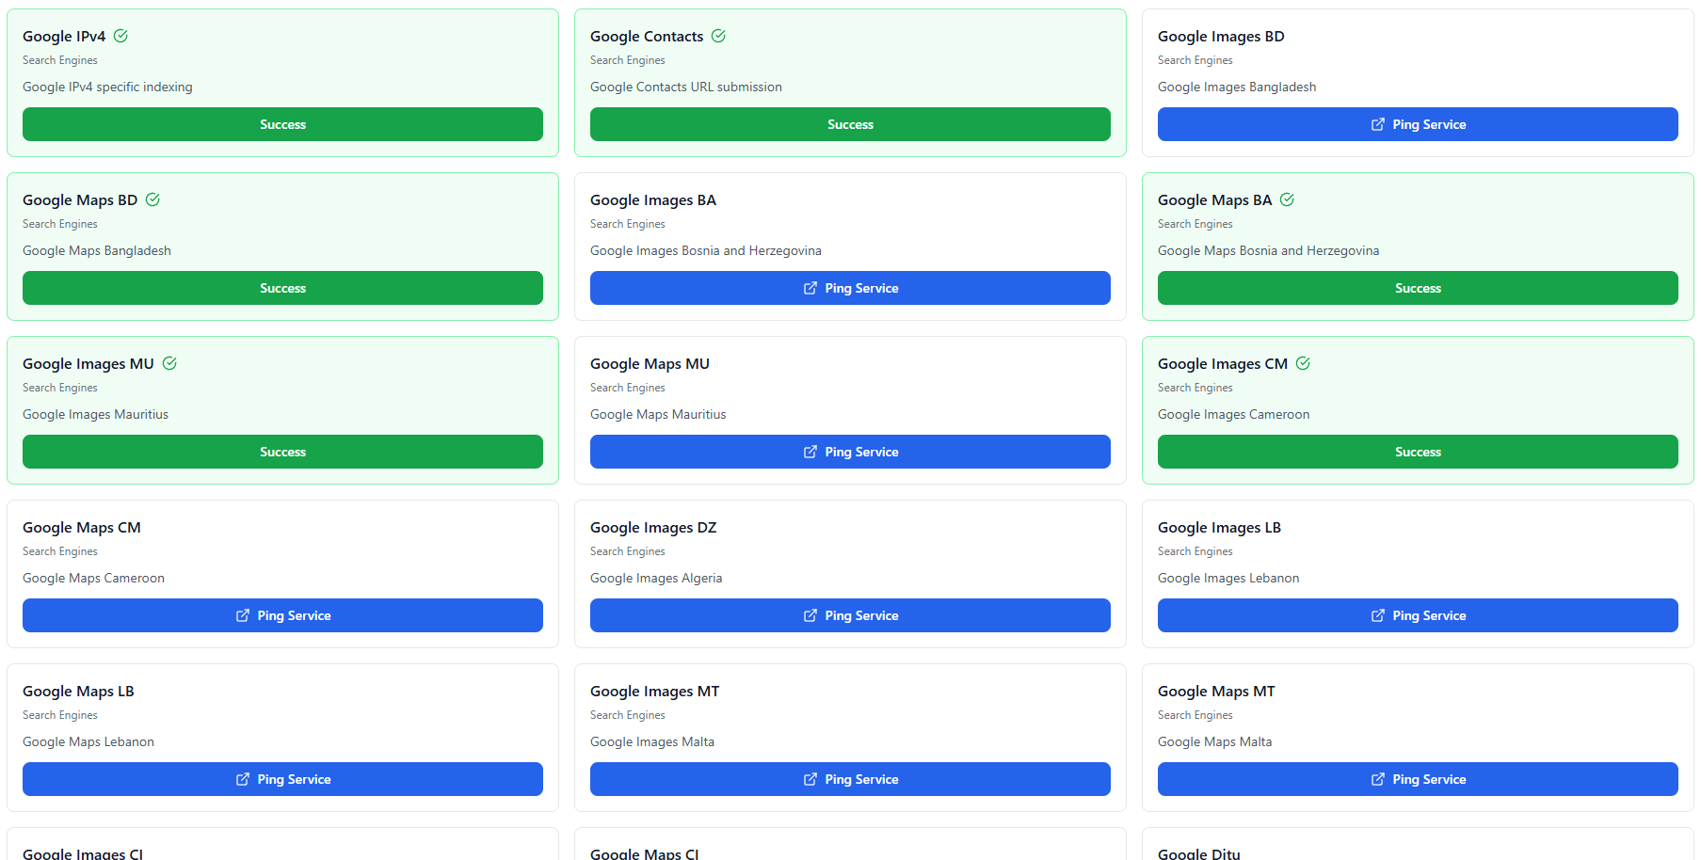
Task: Click the Success button for Google Contacts
Action: [x=849, y=124]
